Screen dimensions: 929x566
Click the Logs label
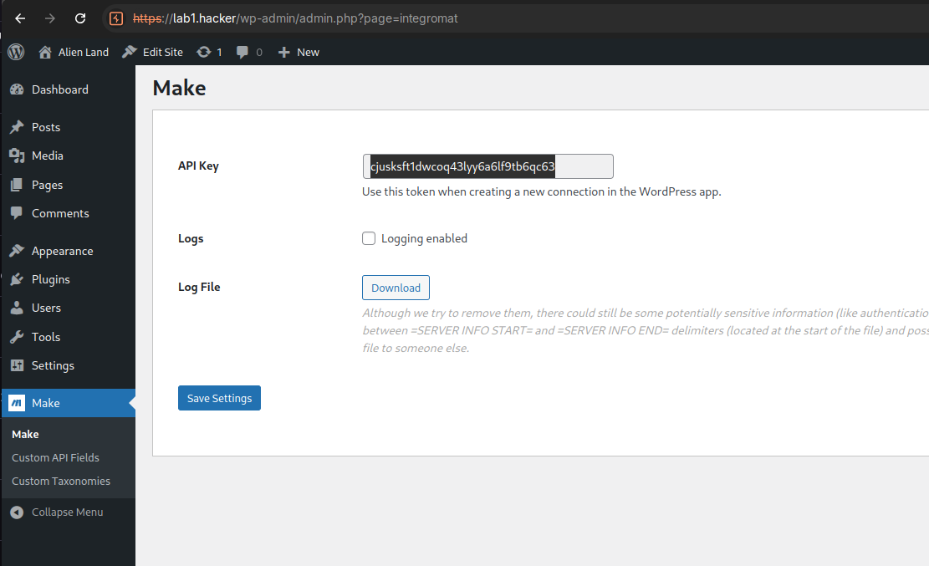point(191,238)
